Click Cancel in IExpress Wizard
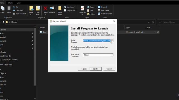Image resolution: width=179 pixels, height=100 pixels. [109, 69]
